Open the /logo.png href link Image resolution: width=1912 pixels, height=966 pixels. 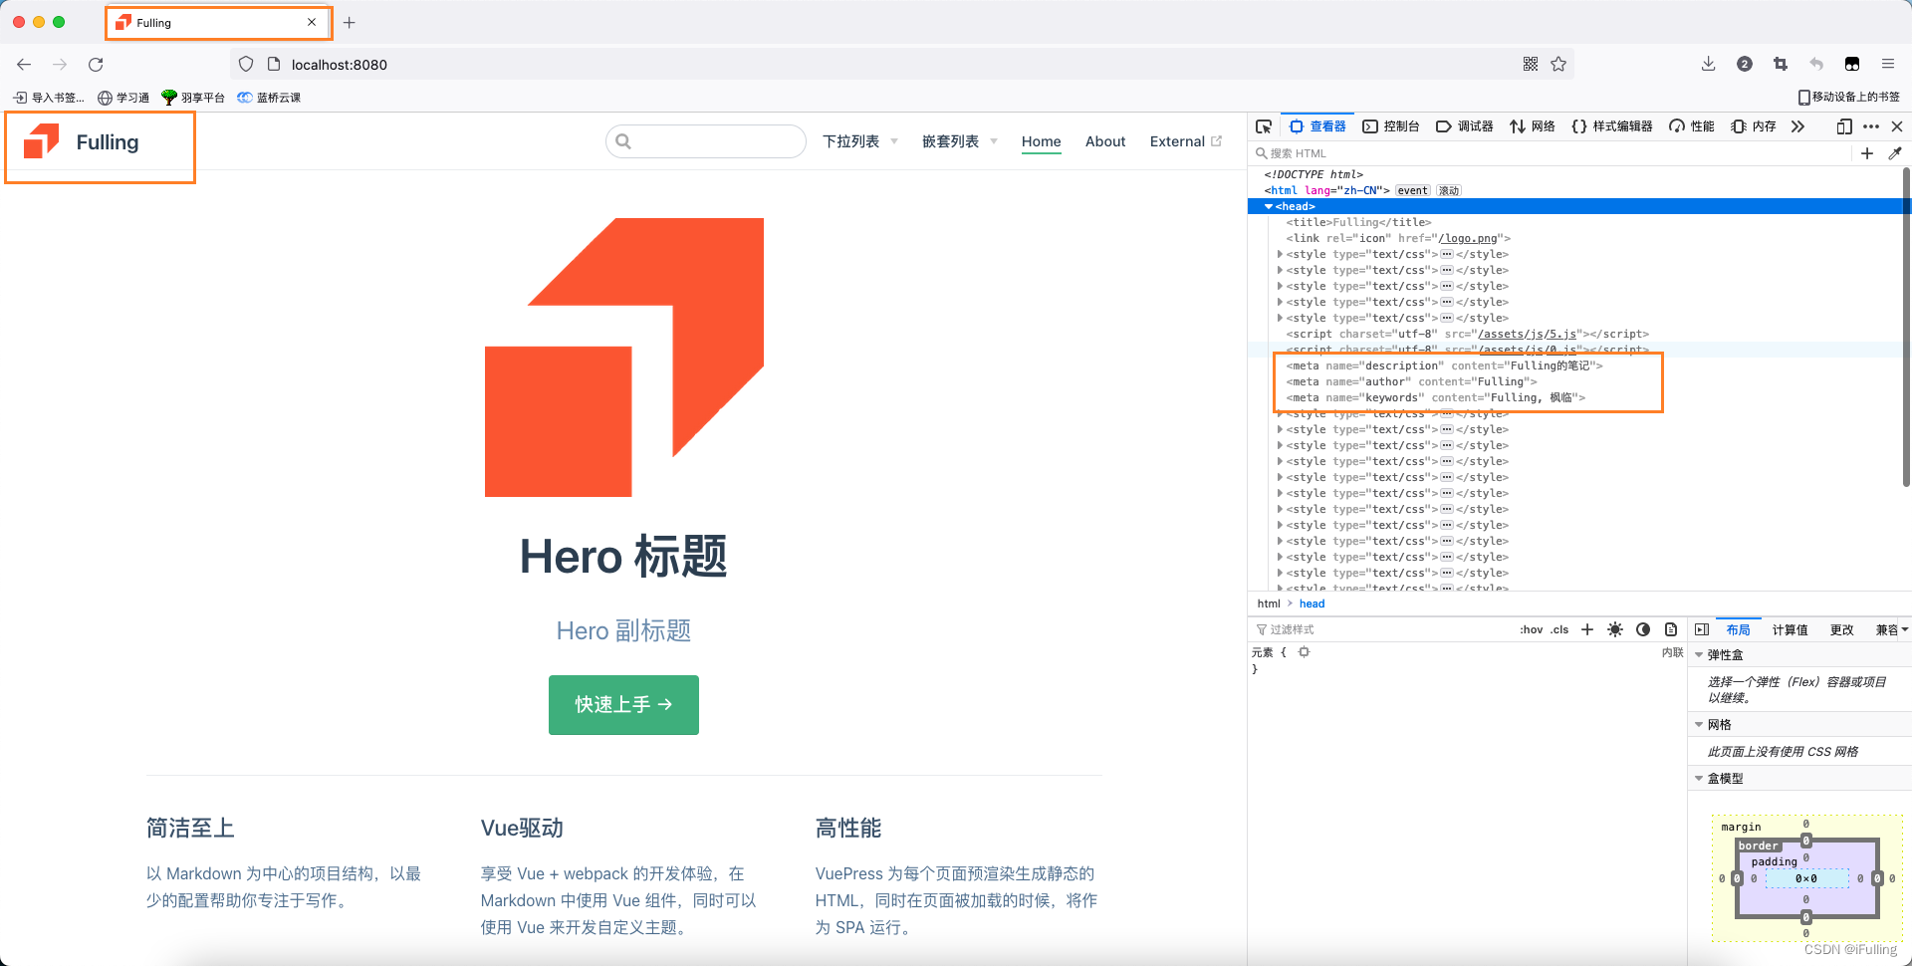pyautogui.click(x=1468, y=238)
